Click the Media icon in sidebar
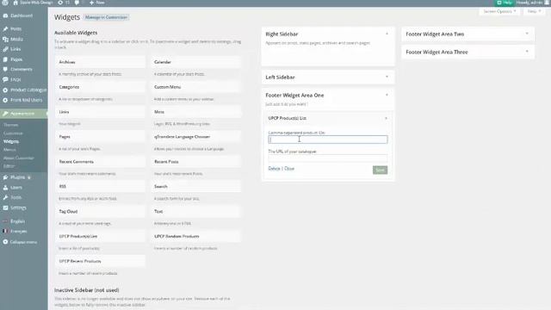Screen dimensions: 551x310 [x=5, y=39]
